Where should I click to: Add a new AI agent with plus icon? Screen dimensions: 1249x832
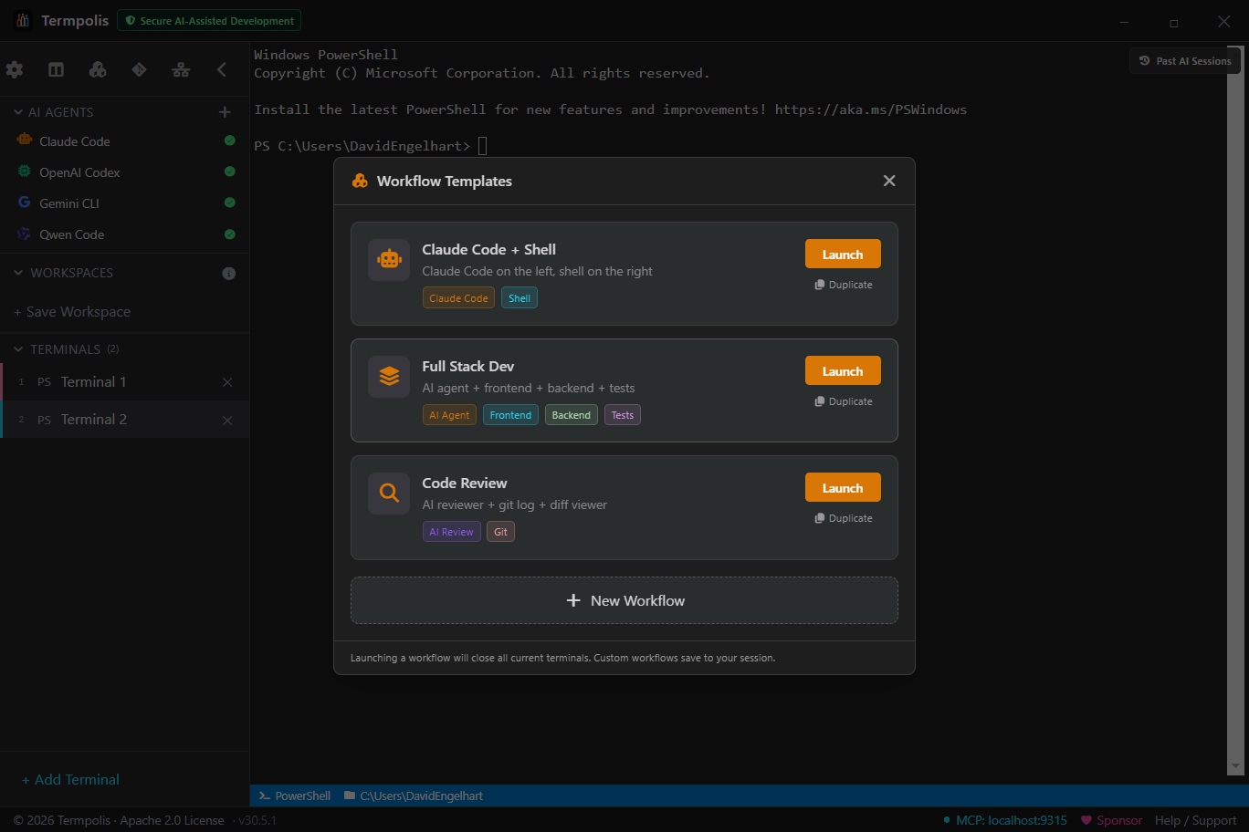pos(225,112)
